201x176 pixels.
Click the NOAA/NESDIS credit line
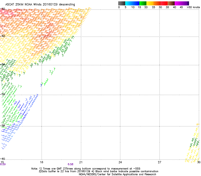point(117,174)
